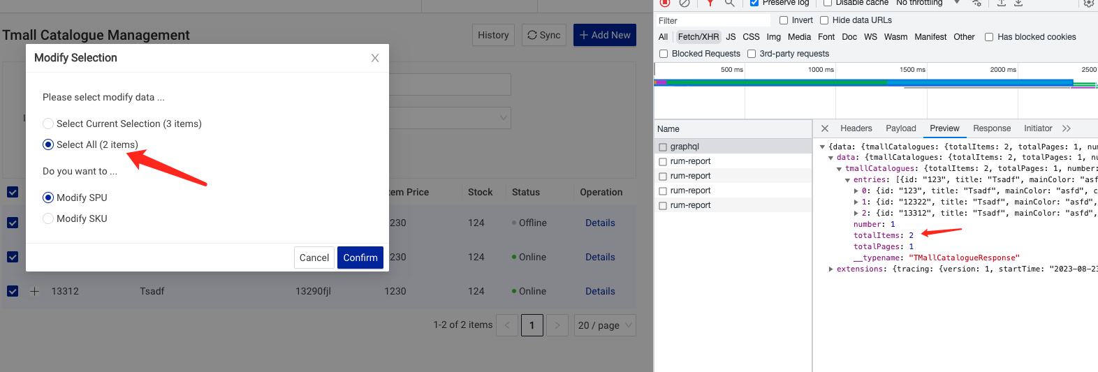Viewport: 1098px width, 372px height.
Task: Click the clear network log icon
Action: [x=685, y=3]
